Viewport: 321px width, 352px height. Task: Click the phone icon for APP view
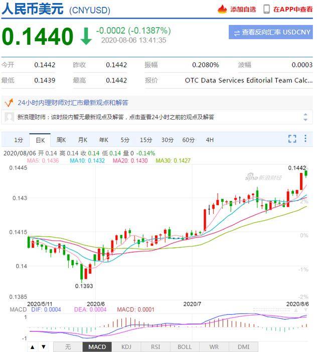click(267, 9)
